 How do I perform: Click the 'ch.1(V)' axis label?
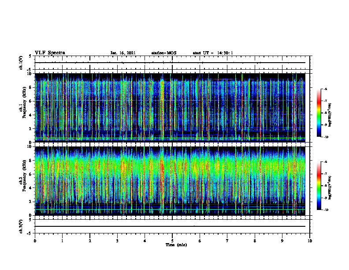21,63
